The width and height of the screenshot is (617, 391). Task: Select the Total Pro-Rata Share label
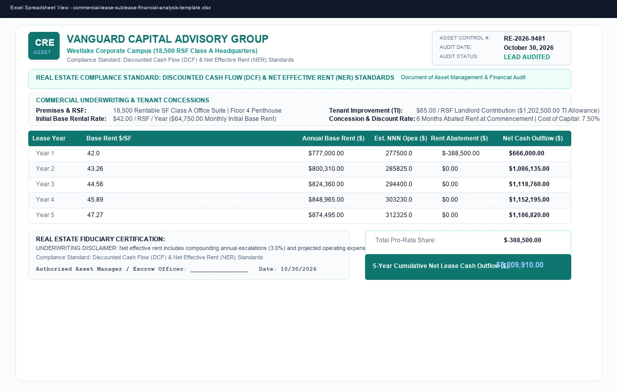click(406, 240)
